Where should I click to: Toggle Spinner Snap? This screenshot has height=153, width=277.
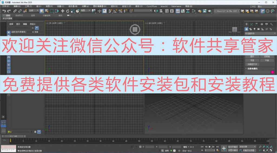pyautogui.click(x=126, y=11)
